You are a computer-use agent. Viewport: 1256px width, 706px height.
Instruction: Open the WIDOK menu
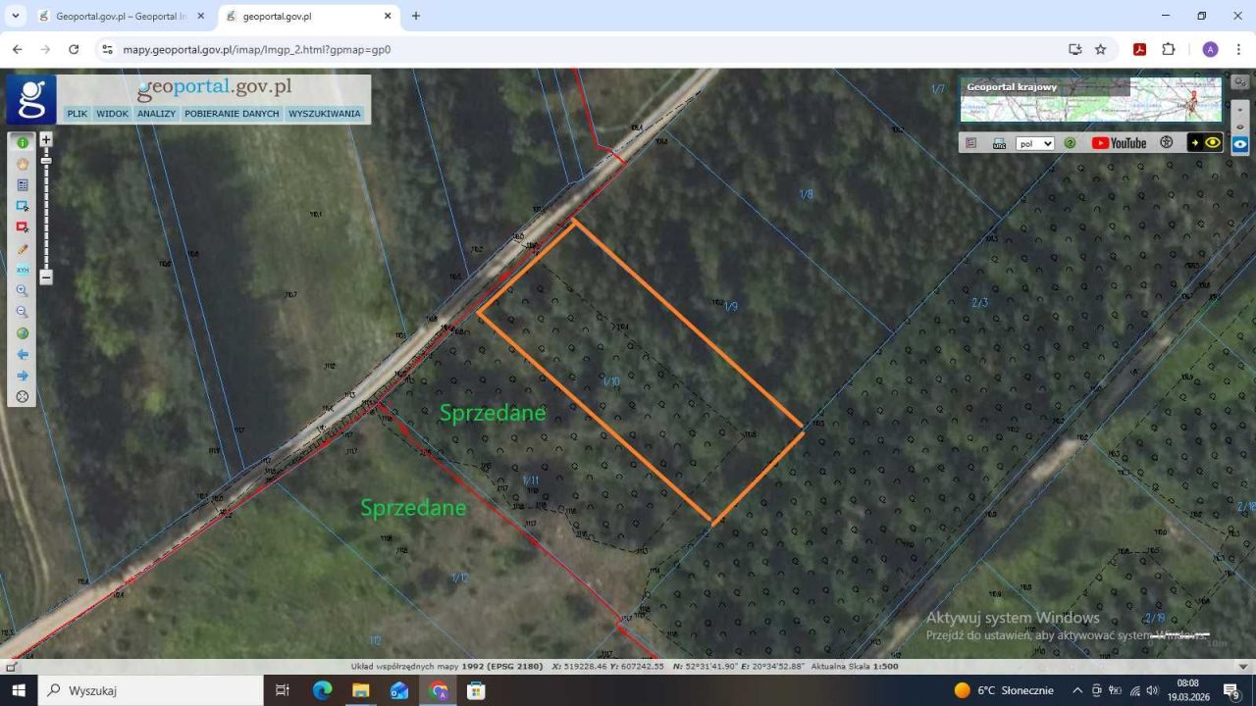click(x=113, y=114)
